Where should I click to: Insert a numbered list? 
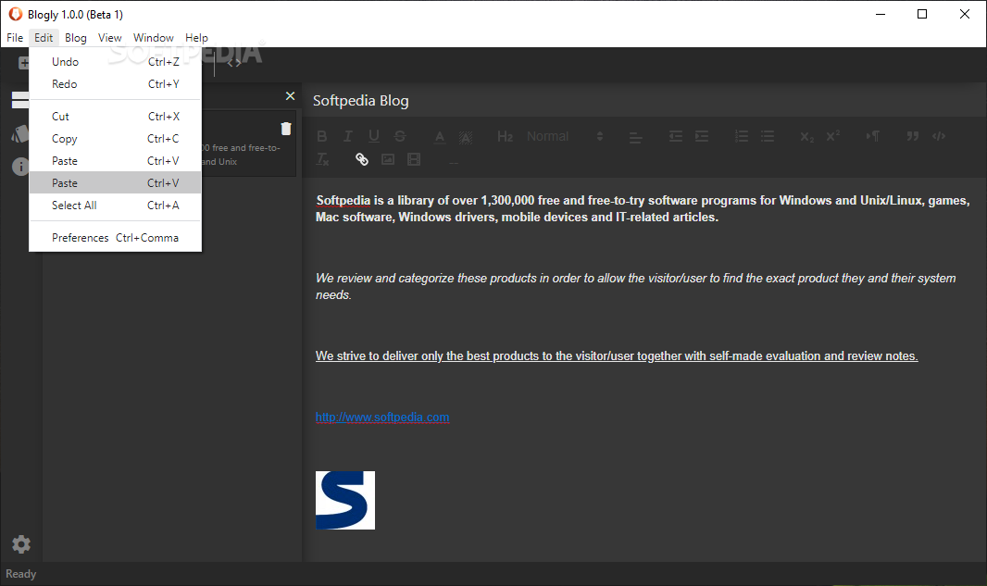[741, 136]
